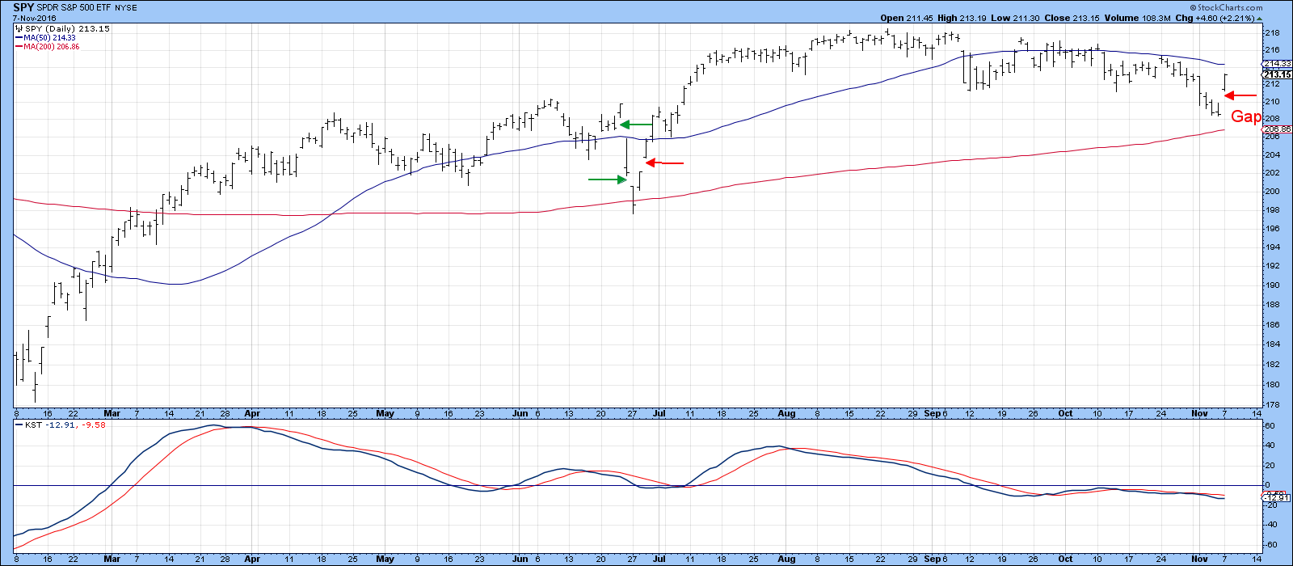Click the 216 price axis label

(x=1273, y=50)
